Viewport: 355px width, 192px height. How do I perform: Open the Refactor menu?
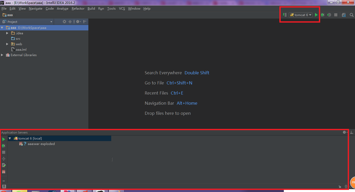pos(78,8)
